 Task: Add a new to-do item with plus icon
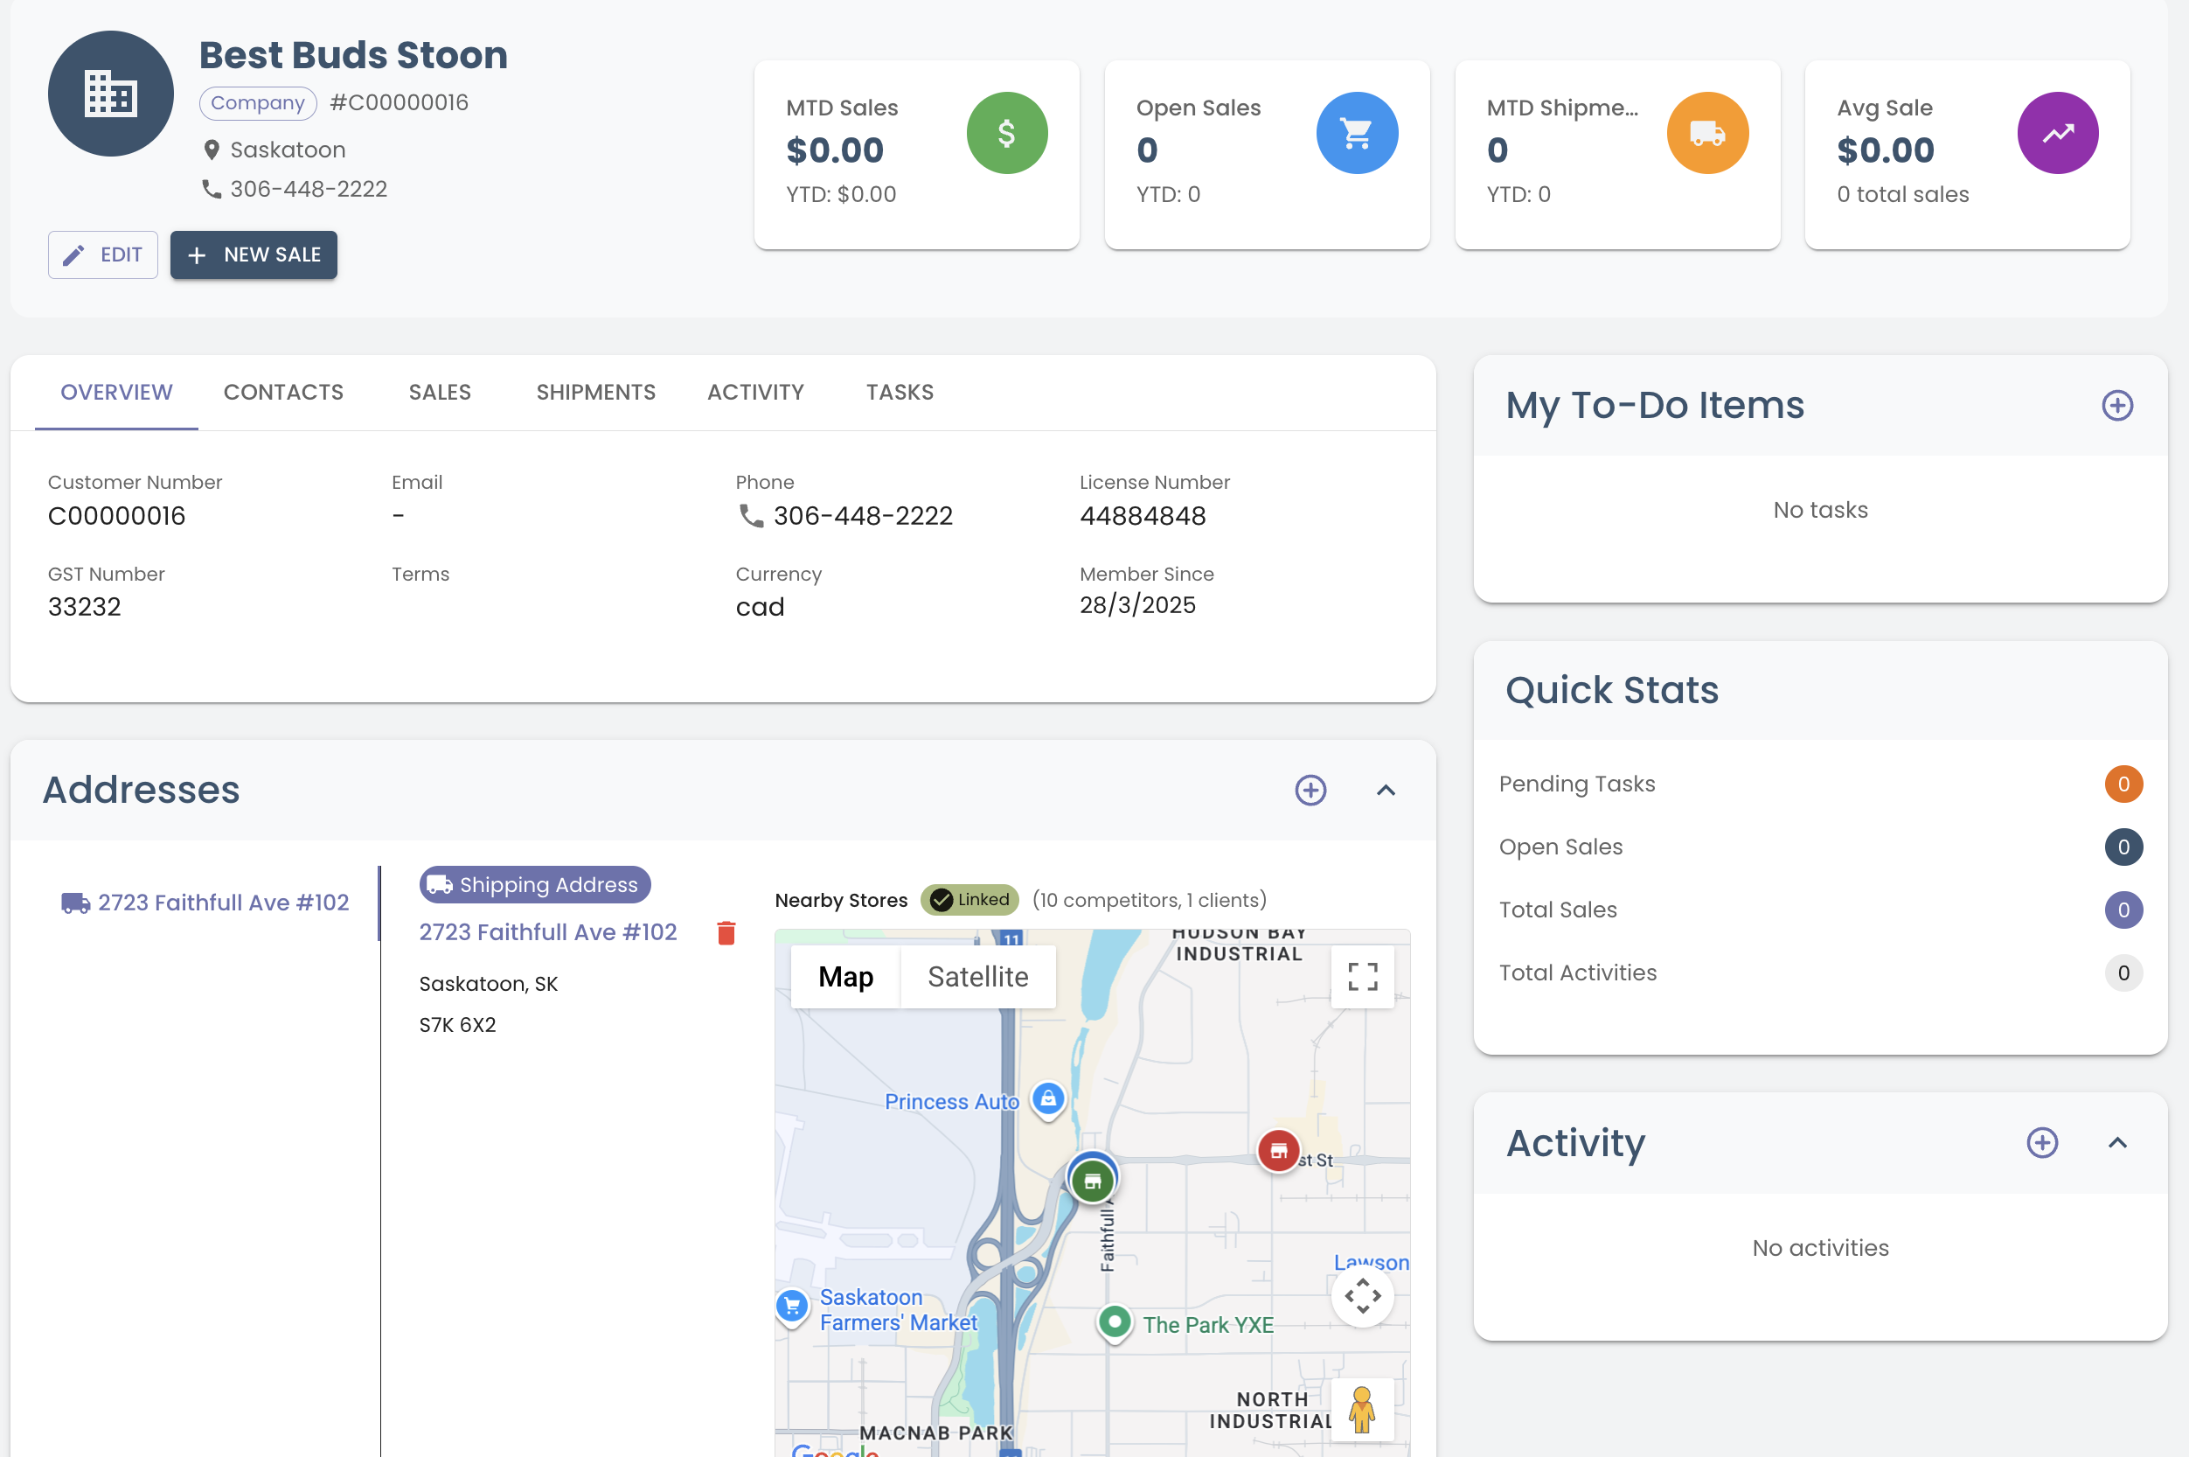[2116, 405]
